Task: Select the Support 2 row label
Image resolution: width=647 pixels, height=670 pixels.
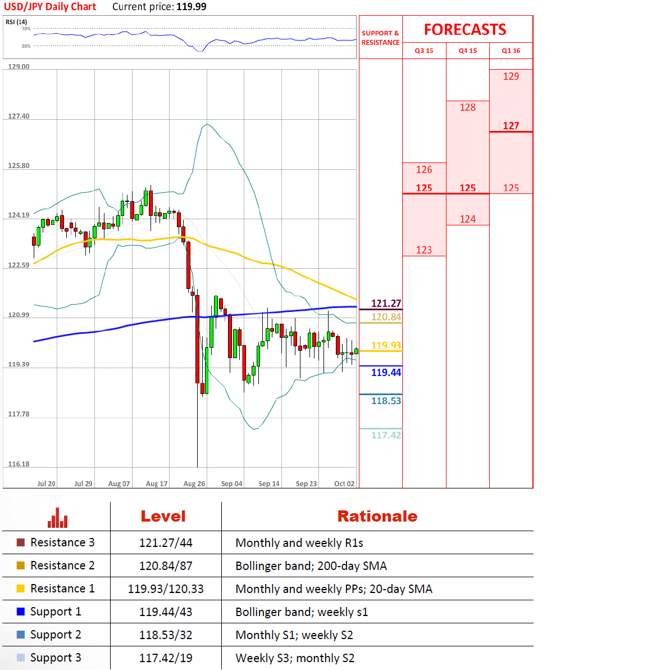Action: pyautogui.click(x=56, y=635)
